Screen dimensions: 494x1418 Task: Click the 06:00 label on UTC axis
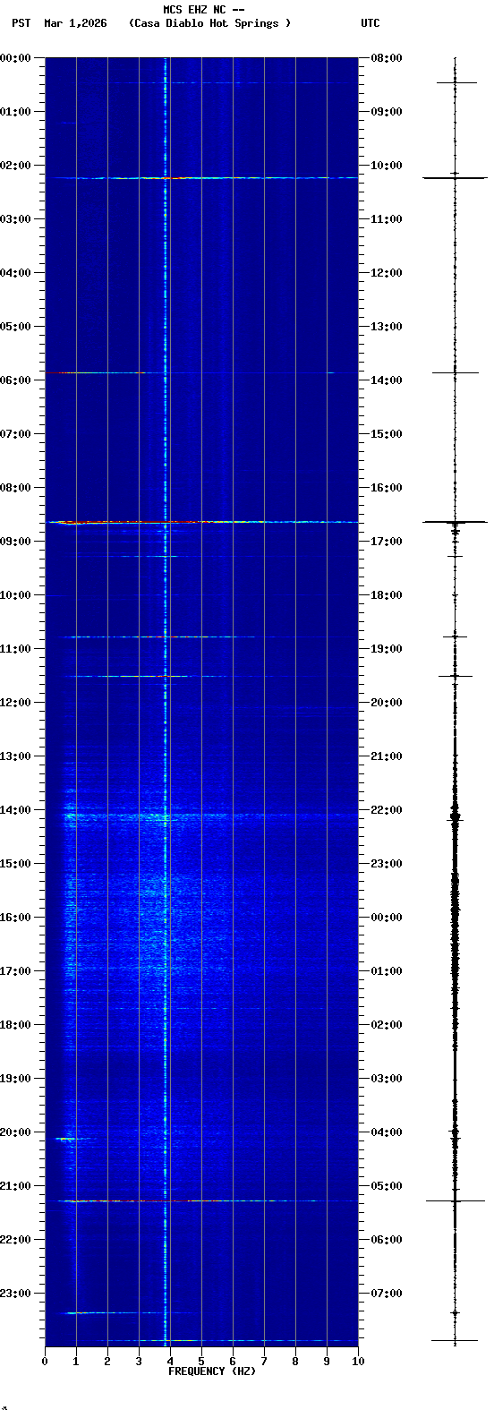[x=387, y=1240]
